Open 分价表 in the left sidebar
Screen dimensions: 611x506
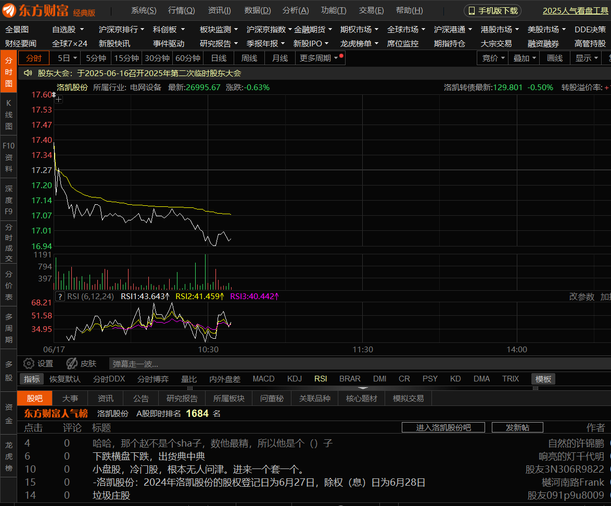pos(8,285)
